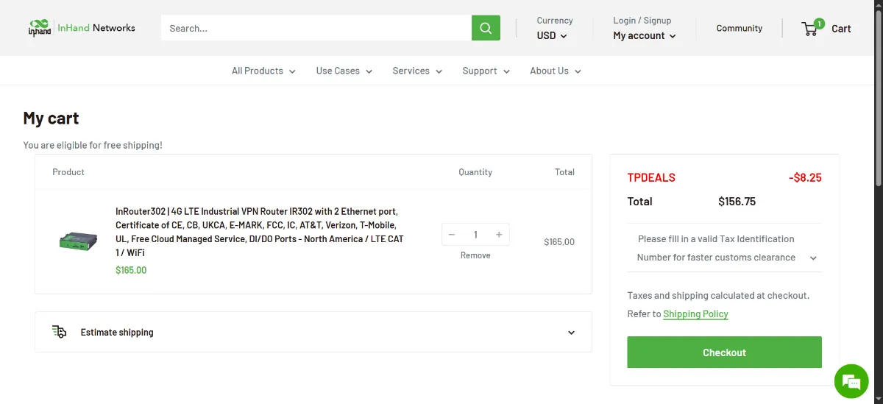Click the estimate shipping truck icon
883x404 pixels.
(x=60, y=332)
